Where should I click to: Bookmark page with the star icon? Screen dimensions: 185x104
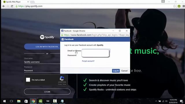174,6
